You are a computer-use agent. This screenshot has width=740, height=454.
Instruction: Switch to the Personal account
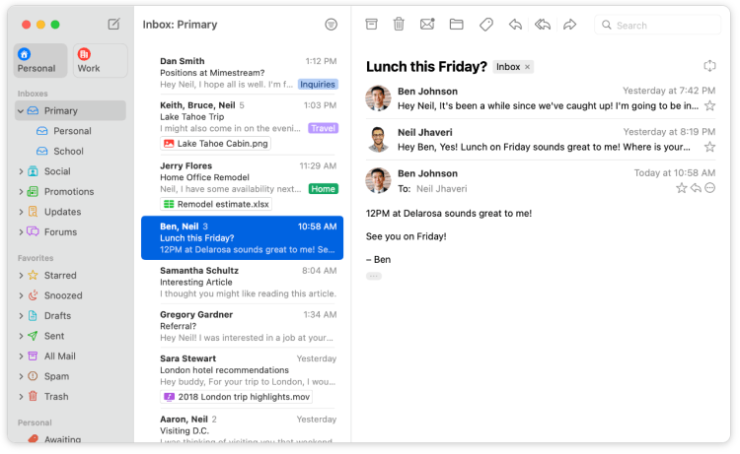[x=40, y=60]
